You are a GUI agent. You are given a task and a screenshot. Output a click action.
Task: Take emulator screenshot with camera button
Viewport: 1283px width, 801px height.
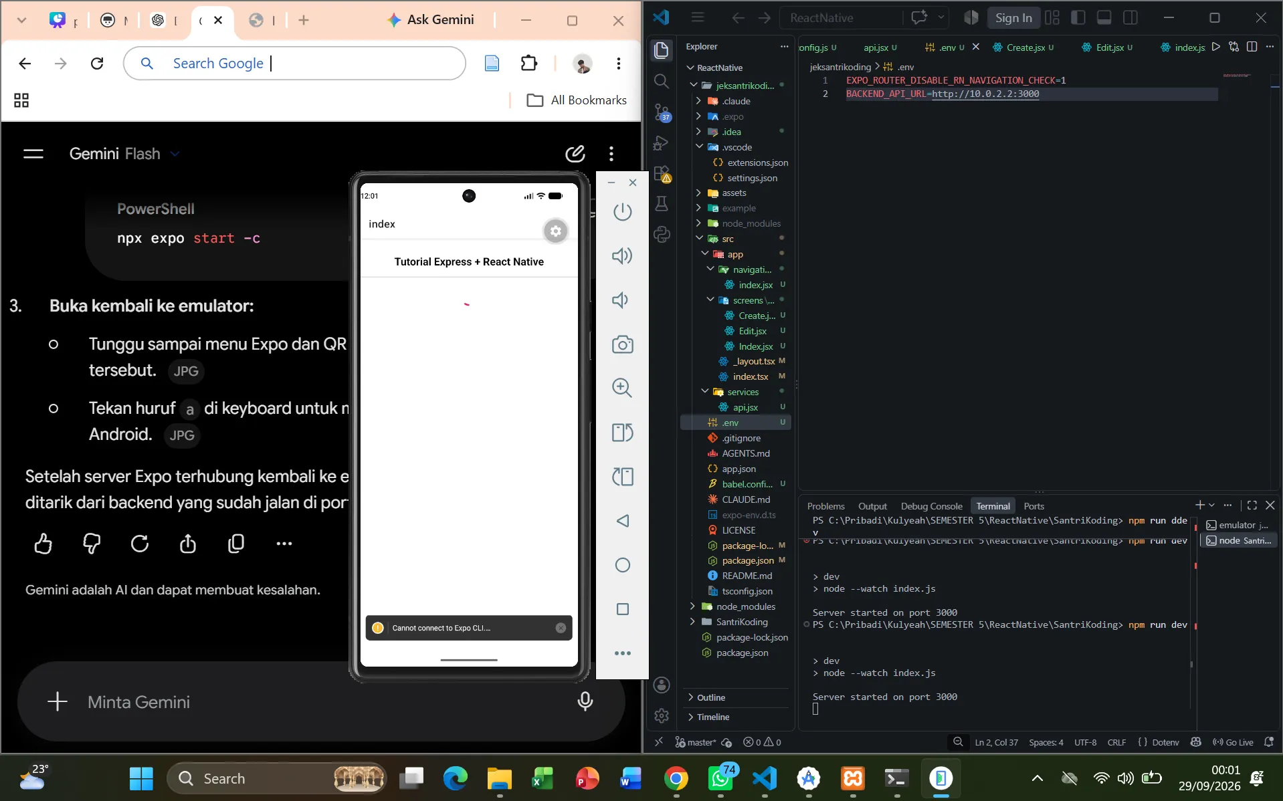(x=622, y=344)
